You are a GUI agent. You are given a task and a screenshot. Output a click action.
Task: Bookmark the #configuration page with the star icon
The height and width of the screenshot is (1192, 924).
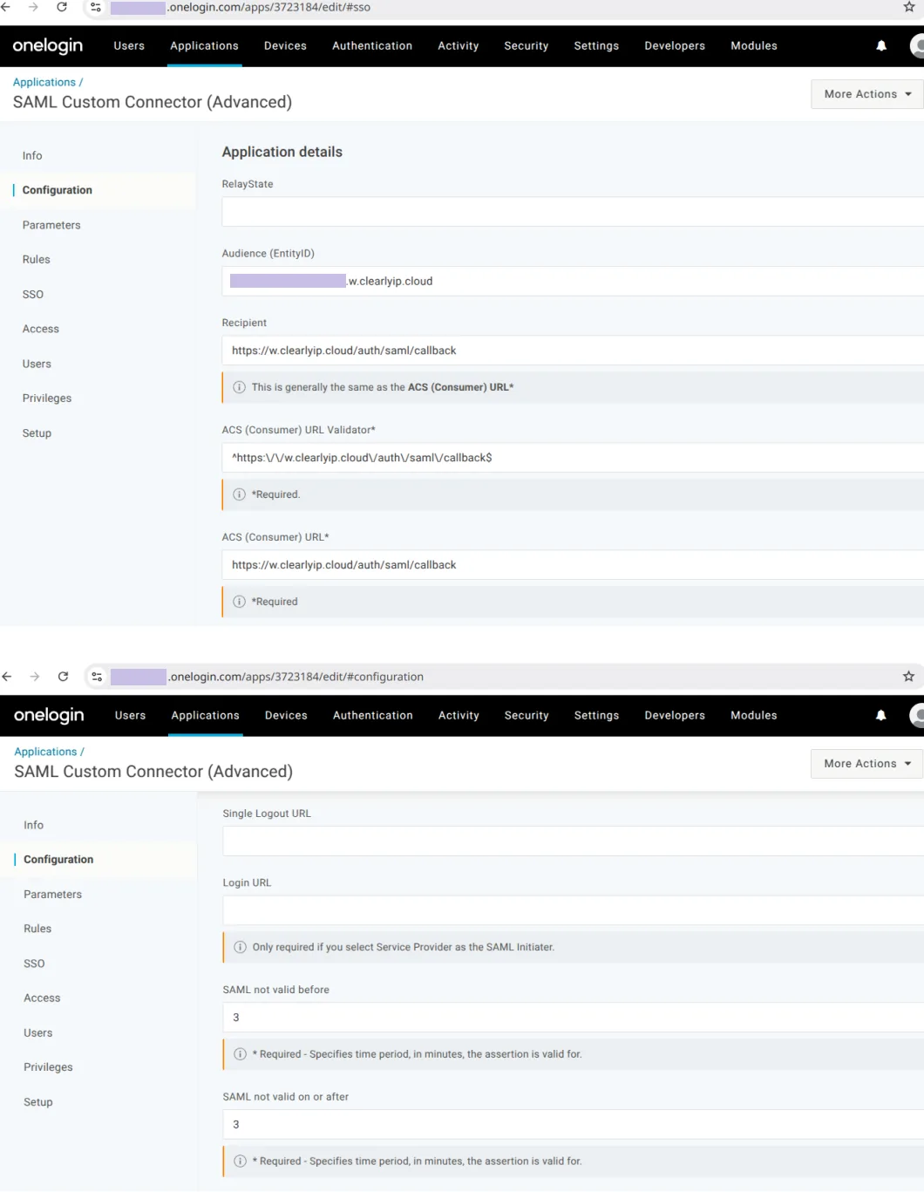(x=909, y=677)
